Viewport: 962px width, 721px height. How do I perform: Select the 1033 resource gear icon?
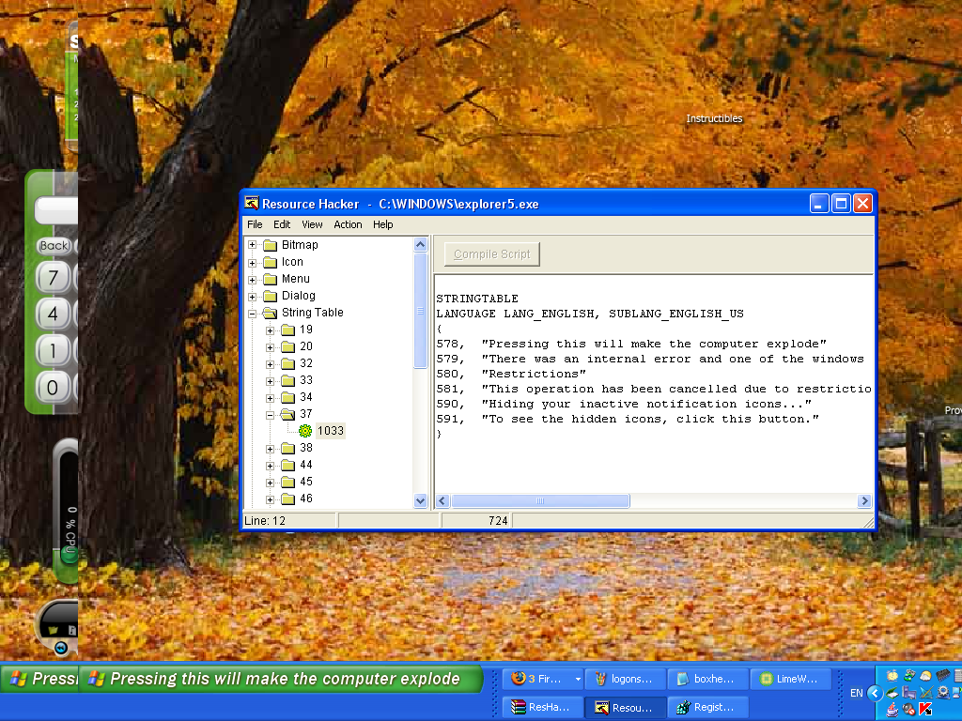coord(305,431)
